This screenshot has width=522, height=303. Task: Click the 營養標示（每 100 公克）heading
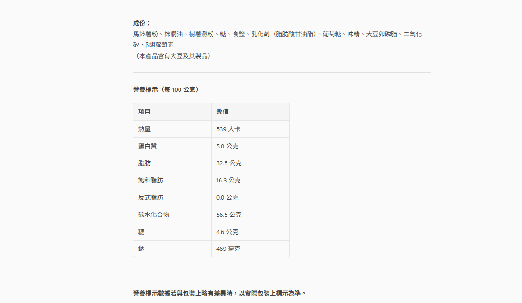click(x=167, y=89)
